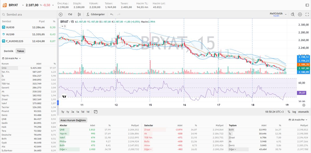Click the QNB buyer row
Viewport: 311px width, 153px height.
pyautogui.click(x=99, y=130)
